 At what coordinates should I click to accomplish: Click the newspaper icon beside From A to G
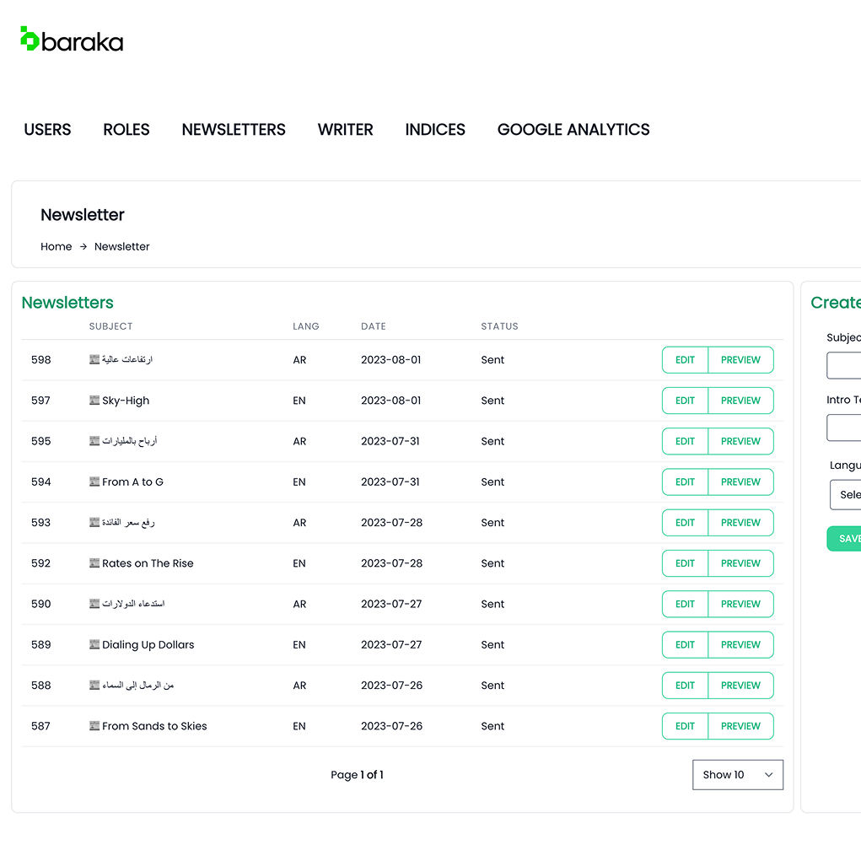coord(94,482)
